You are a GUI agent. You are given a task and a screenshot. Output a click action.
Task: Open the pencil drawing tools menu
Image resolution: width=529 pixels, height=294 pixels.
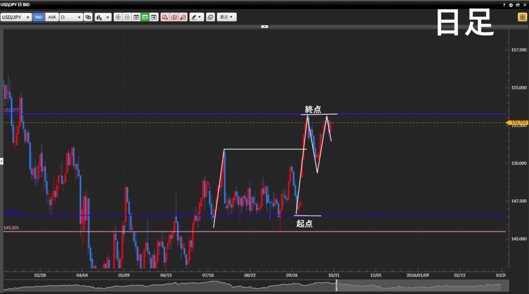[x=196, y=17]
